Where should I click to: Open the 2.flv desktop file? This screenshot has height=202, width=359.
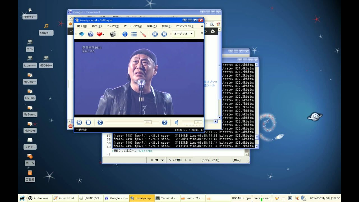pos(30,45)
